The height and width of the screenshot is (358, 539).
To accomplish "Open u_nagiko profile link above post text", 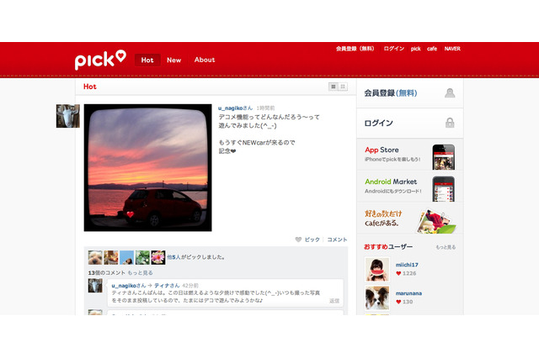I will tap(235, 108).
